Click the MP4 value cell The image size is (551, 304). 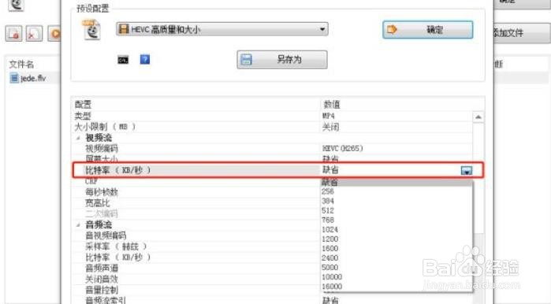point(329,116)
